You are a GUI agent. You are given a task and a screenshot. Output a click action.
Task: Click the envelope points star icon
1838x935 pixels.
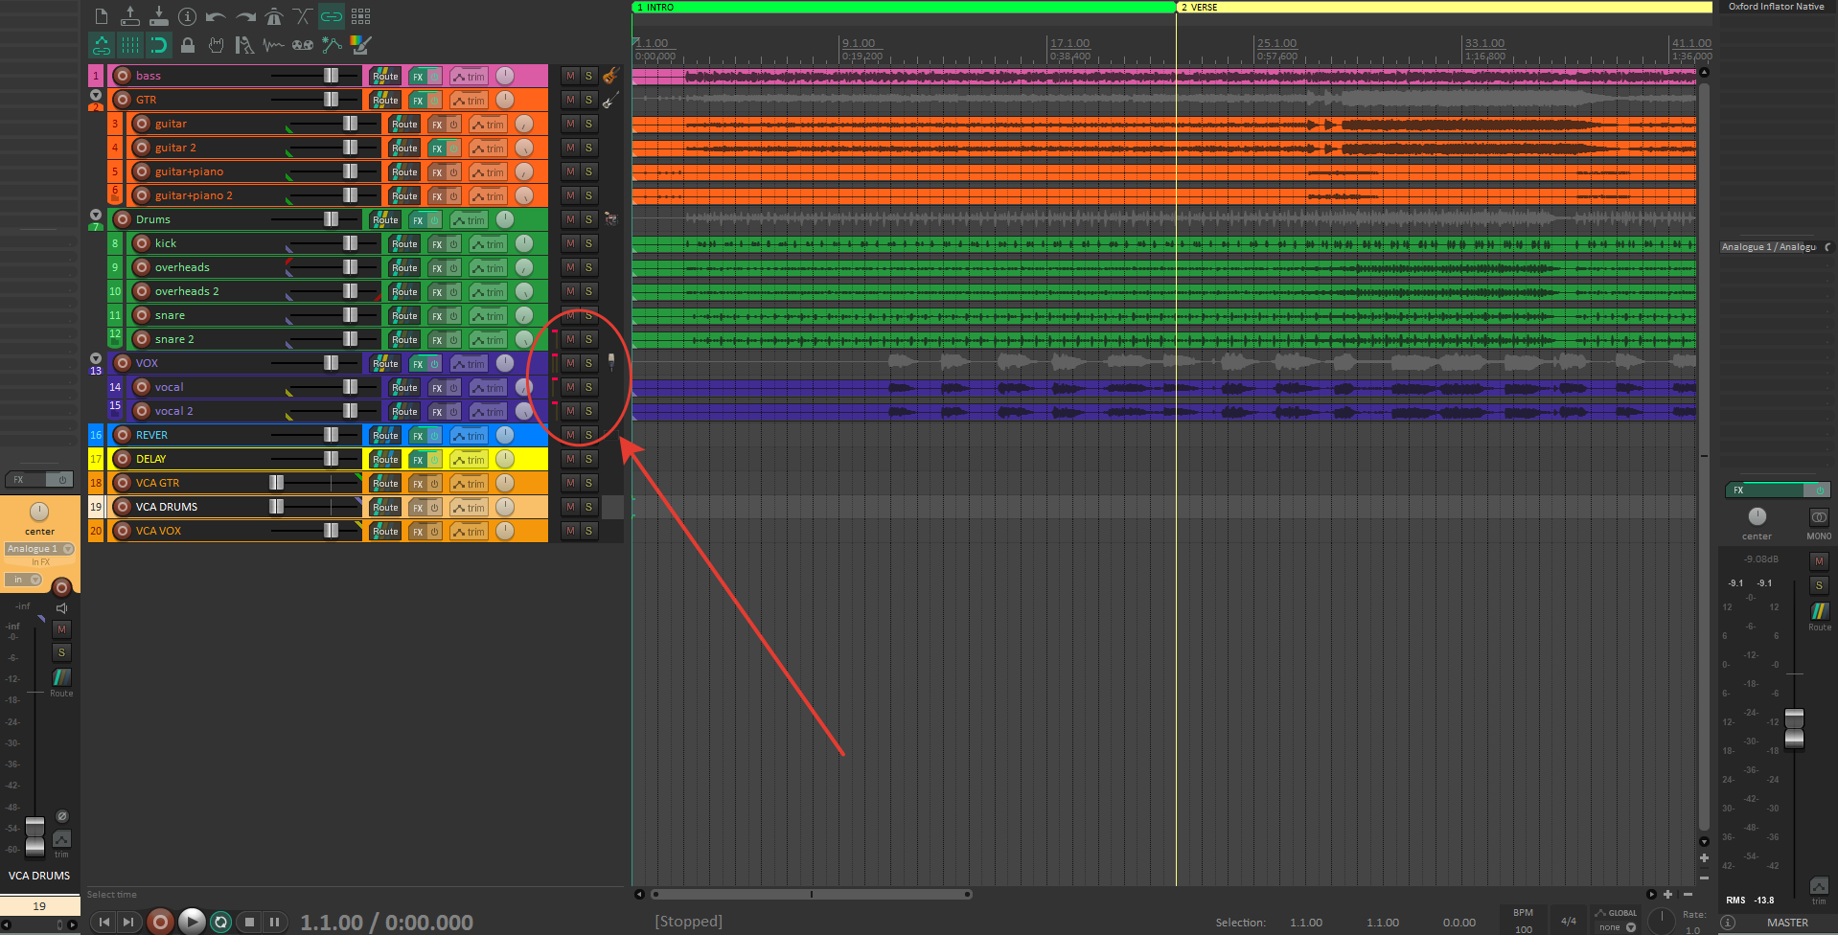point(332,45)
